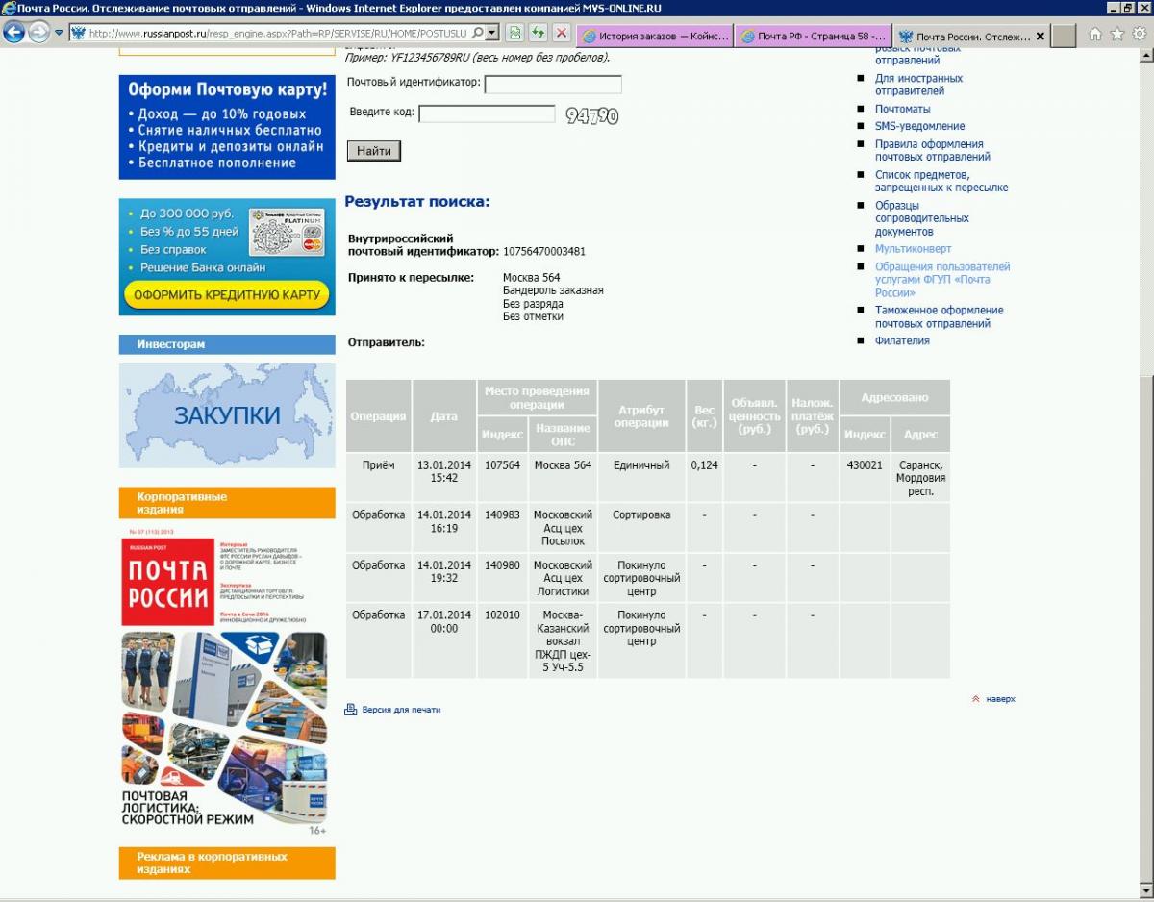
Task: Switch to the "История заказов — Койнс" tab
Action: pyautogui.click(x=655, y=37)
